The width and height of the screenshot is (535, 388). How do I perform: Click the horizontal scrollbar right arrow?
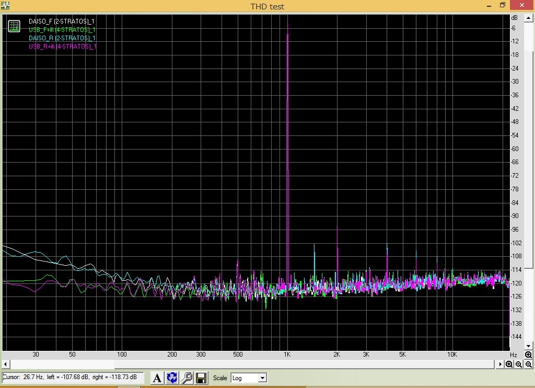click(x=501, y=364)
